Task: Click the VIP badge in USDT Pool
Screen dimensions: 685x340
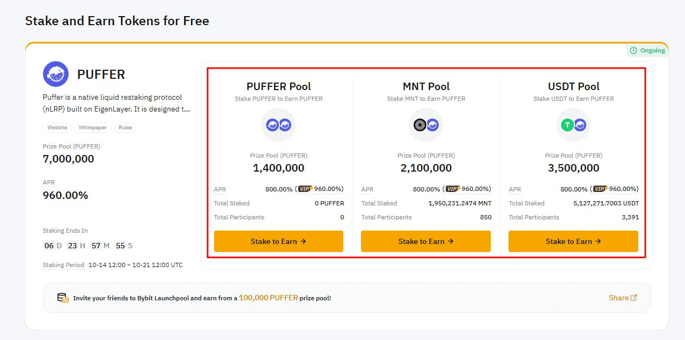Action: tap(600, 189)
